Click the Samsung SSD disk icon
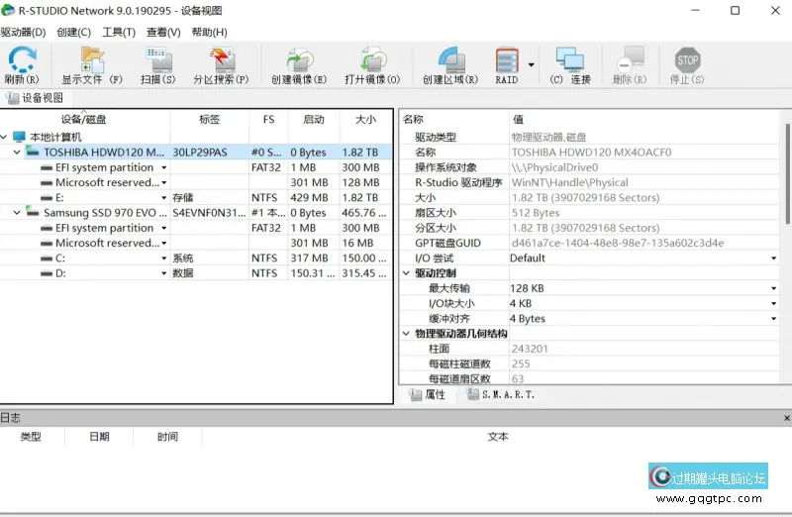The width and height of the screenshot is (792, 517). (x=33, y=212)
